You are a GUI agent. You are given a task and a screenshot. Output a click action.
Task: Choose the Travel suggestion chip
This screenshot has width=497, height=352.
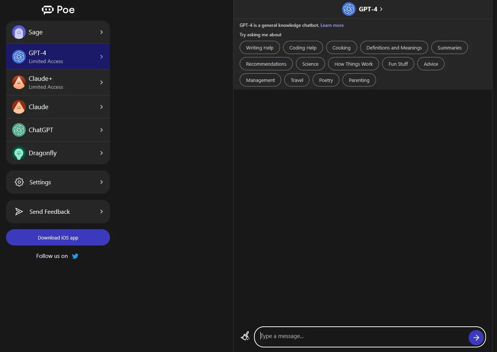point(297,80)
